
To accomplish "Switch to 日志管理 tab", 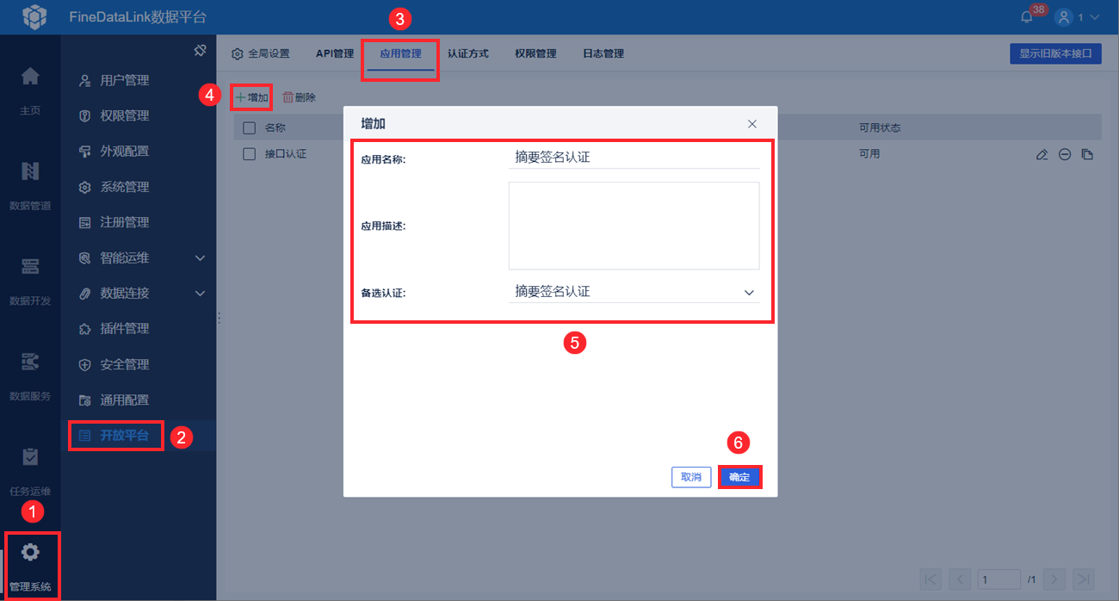I will coord(603,53).
